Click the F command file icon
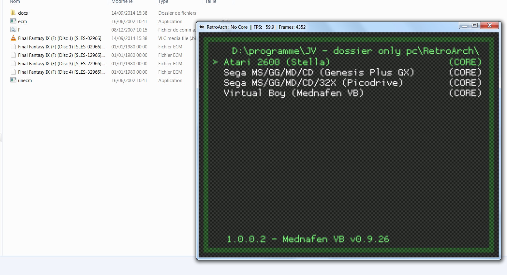 tap(13, 30)
